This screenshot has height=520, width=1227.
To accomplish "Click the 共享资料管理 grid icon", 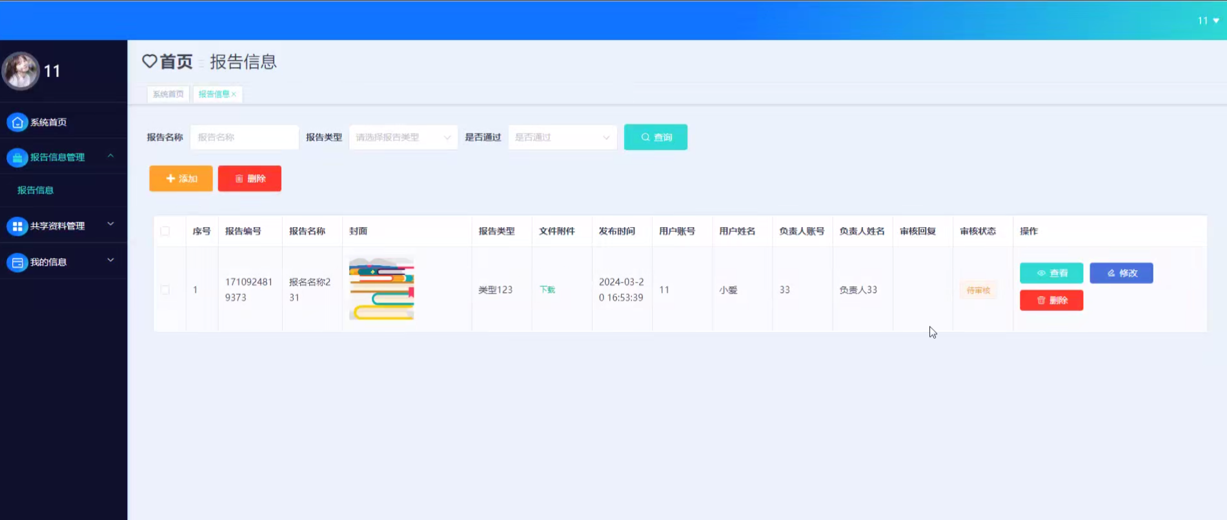I will coord(17,226).
